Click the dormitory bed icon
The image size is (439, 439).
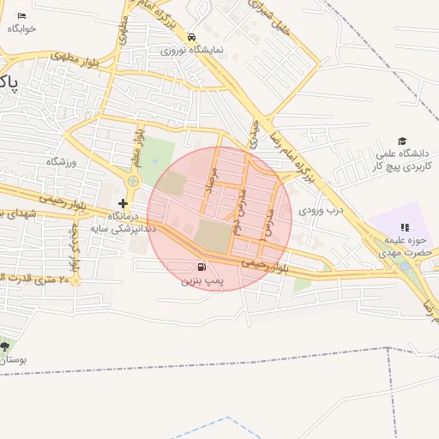21,15
